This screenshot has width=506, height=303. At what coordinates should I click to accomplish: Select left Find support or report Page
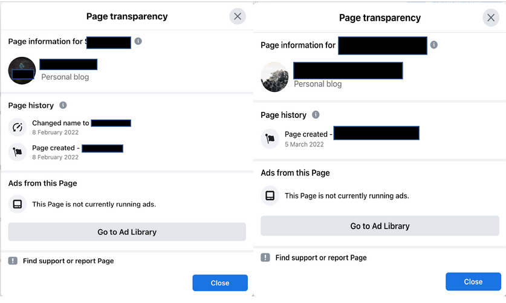(x=68, y=261)
